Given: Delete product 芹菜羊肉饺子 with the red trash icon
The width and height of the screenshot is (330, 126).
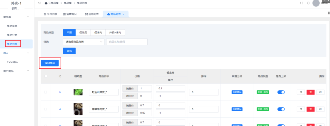Looking at the screenshot, I should [311, 109].
